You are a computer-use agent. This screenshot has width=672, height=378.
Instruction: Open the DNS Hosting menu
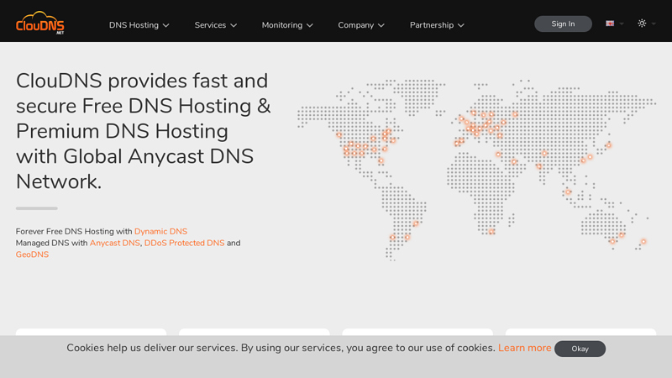click(x=139, y=25)
